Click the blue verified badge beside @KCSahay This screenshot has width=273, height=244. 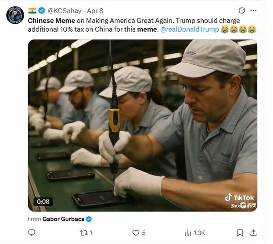click(x=42, y=11)
